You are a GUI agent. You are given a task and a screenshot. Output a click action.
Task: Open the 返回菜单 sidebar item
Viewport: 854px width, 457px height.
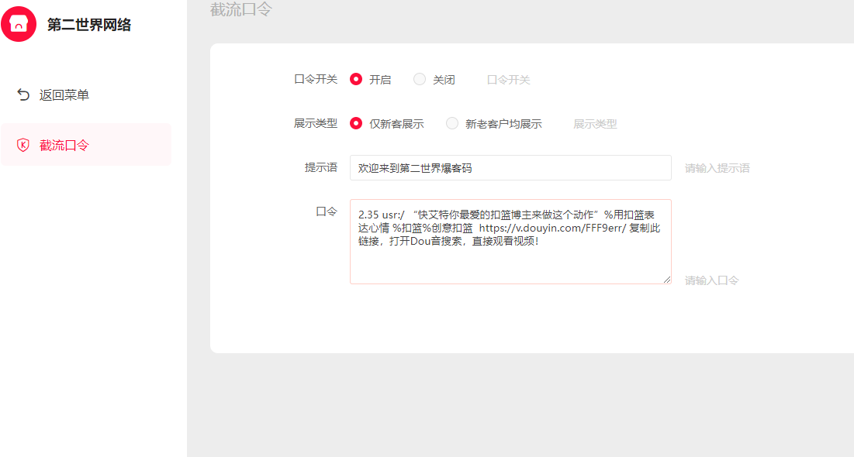(x=64, y=95)
